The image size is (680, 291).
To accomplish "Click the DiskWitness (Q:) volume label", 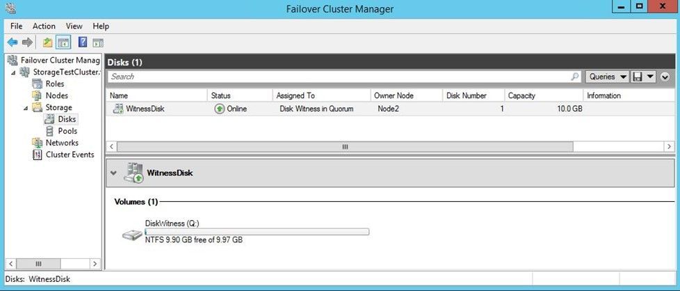I will [x=172, y=223].
